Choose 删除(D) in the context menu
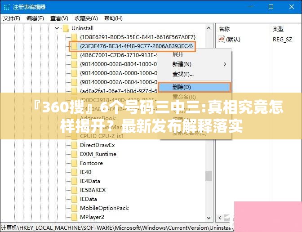 195,87
